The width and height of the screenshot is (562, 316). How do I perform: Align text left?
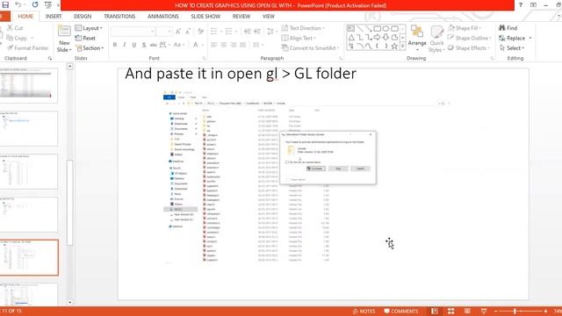click(x=214, y=45)
